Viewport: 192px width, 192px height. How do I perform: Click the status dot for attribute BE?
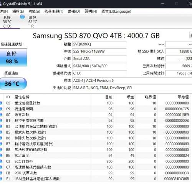(1, 156)
